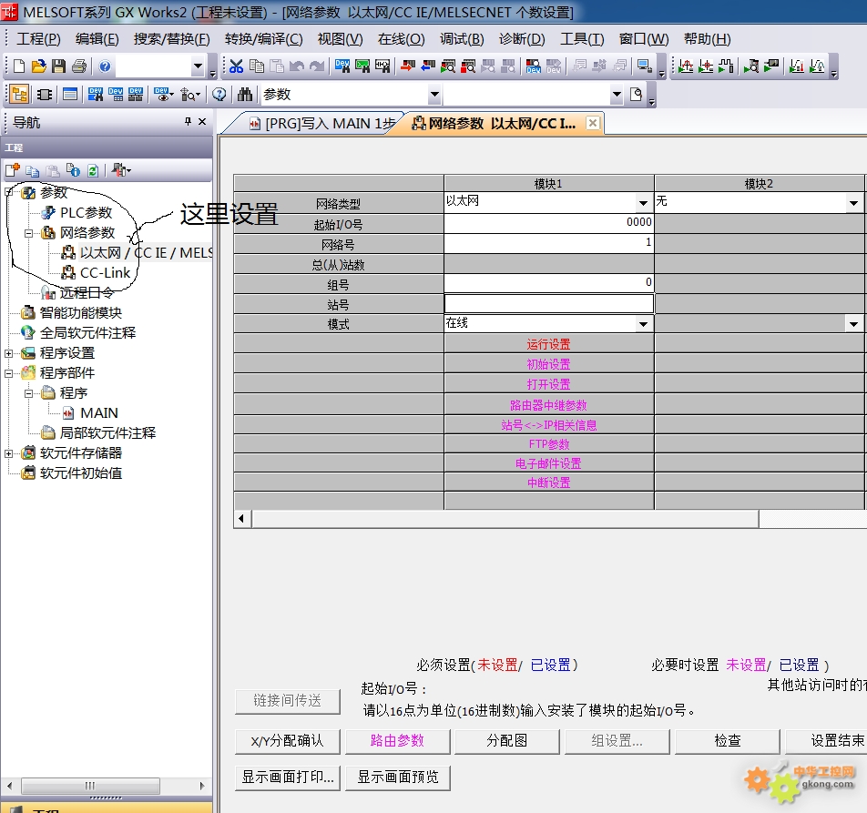Open a project with the folder icon

tap(38, 66)
